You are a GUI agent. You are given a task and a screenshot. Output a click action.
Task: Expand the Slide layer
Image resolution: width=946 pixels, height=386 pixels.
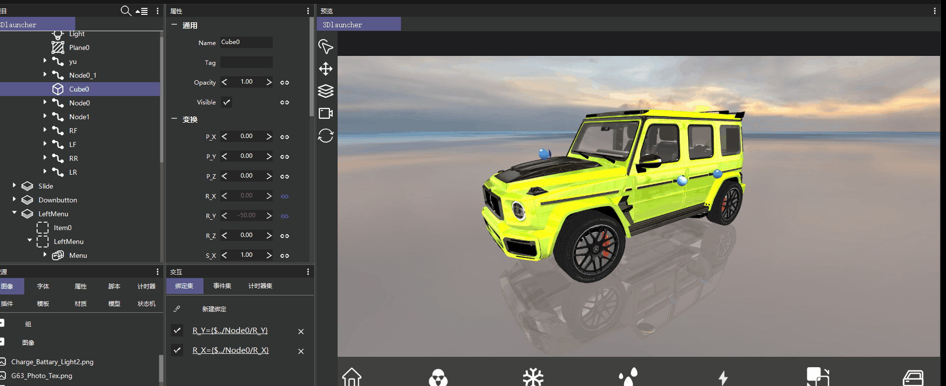tap(14, 185)
